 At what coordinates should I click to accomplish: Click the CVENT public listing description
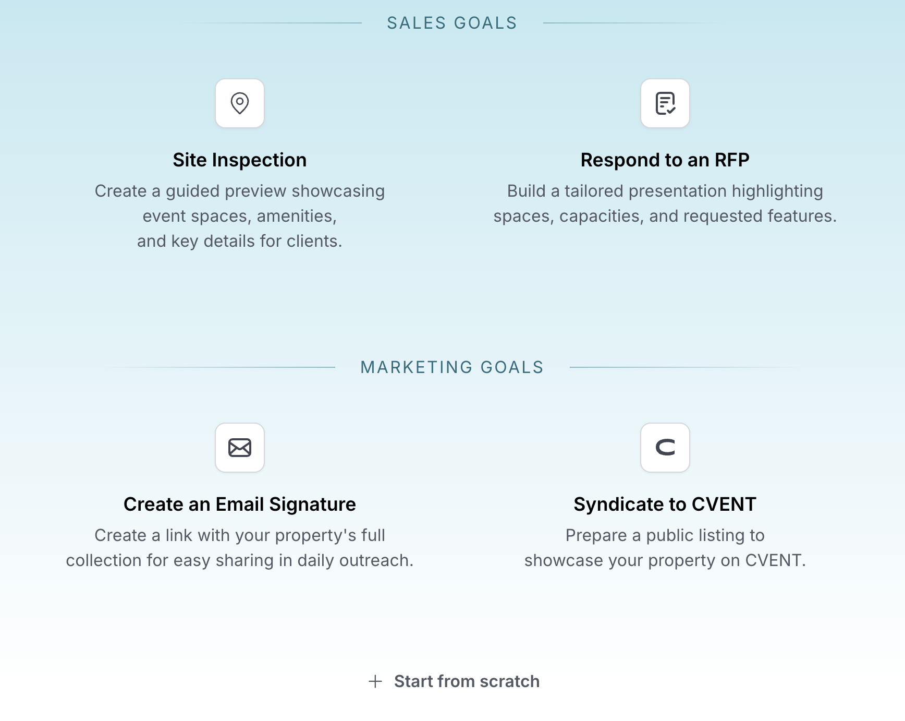pos(665,548)
